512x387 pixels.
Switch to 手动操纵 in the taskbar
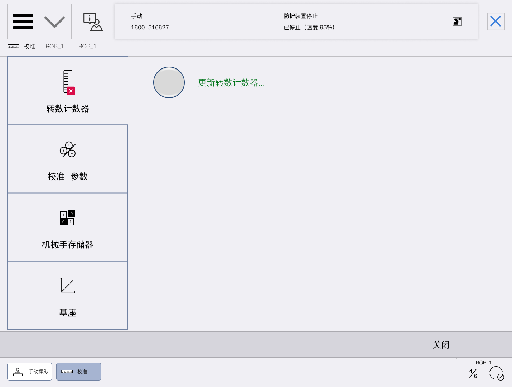coord(30,372)
